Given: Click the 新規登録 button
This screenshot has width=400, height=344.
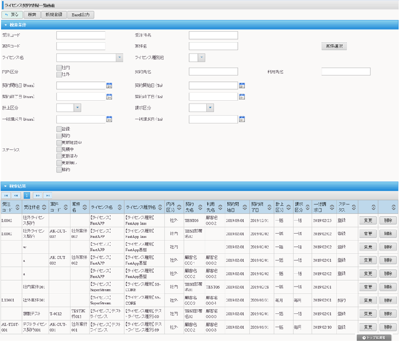Looking at the screenshot, I should coord(54,15).
